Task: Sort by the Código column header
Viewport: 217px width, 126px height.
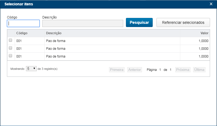Action: (x=22, y=33)
